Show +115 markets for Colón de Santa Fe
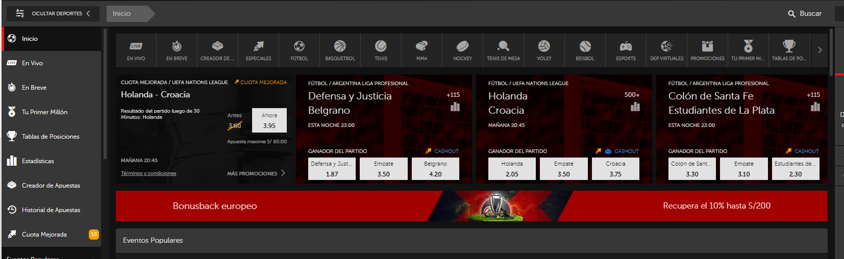This screenshot has width=844, height=259. [x=813, y=95]
